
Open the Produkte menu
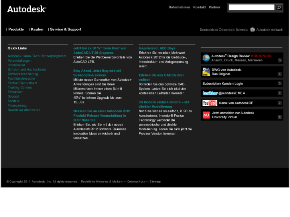[x=16, y=29]
